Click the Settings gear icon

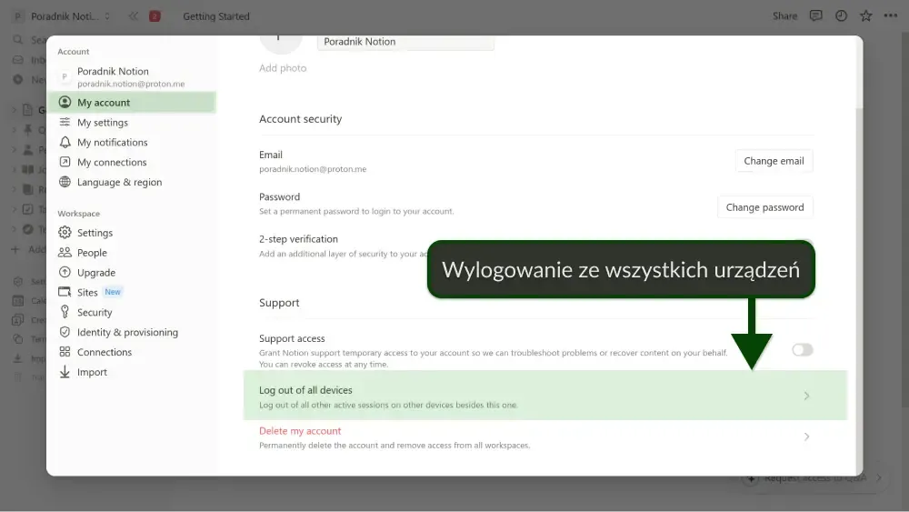click(x=65, y=233)
